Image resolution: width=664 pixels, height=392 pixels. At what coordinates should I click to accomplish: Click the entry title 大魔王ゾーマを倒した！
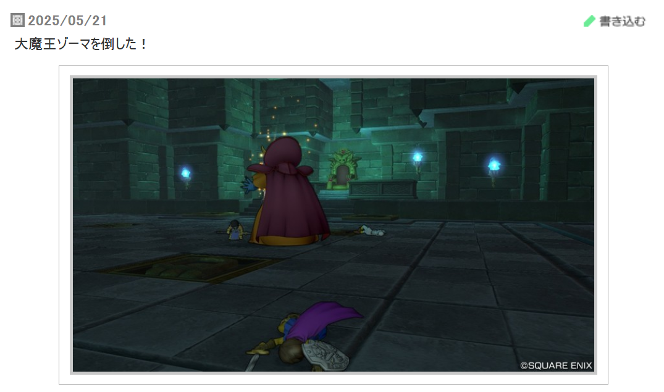pos(80,44)
